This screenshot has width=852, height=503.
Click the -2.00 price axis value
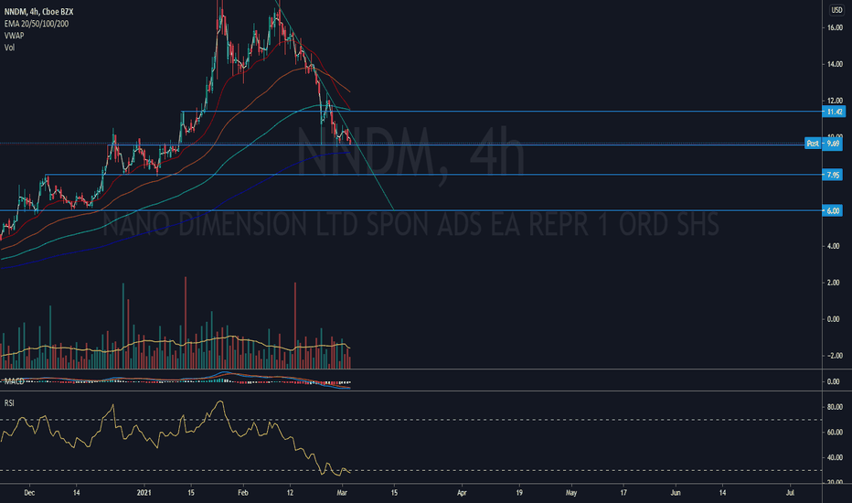[x=833, y=356]
